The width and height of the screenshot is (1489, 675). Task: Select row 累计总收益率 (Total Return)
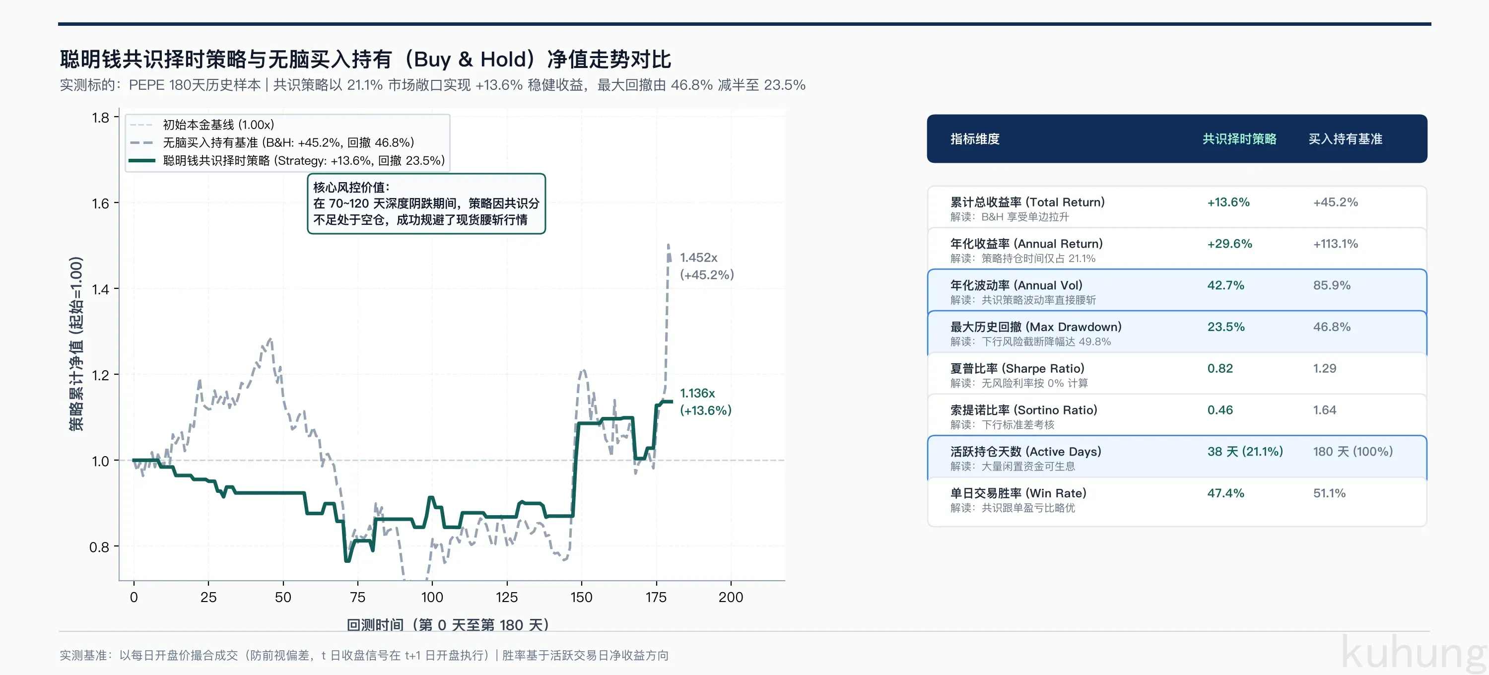point(1177,207)
